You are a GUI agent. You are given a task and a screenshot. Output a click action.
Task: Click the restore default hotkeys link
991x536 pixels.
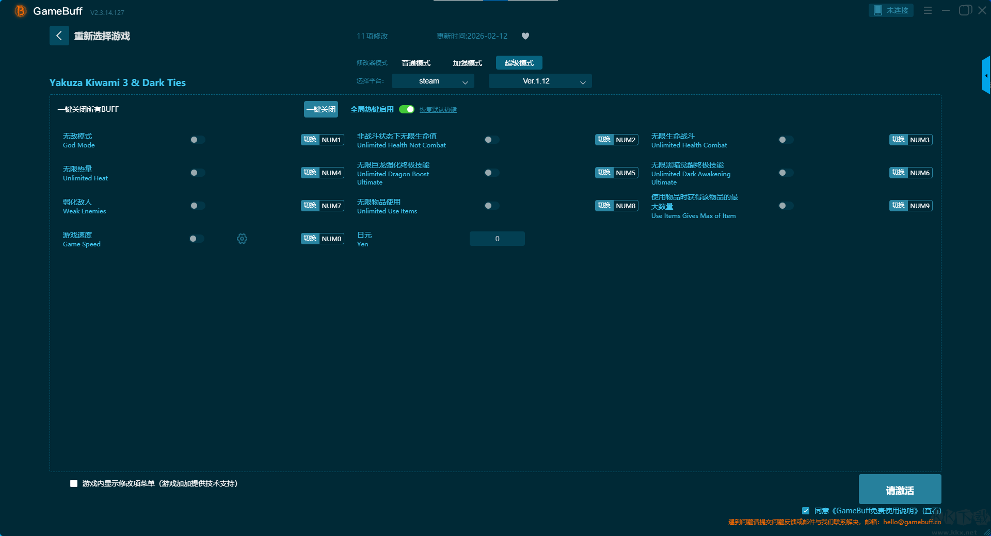coord(438,110)
